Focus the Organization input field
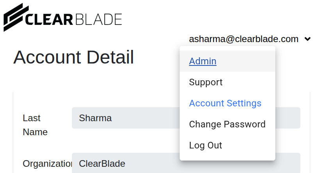This screenshot has height=173, width=314. (125, 163)
